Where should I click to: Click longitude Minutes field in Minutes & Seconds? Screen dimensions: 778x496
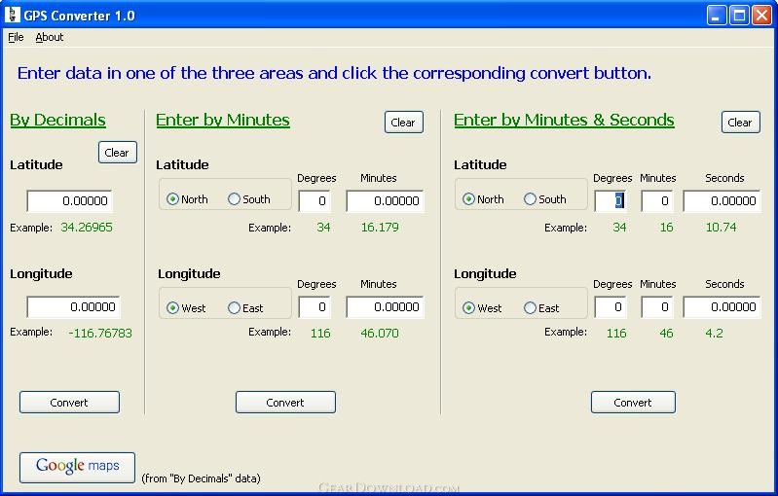pos(657,306)
